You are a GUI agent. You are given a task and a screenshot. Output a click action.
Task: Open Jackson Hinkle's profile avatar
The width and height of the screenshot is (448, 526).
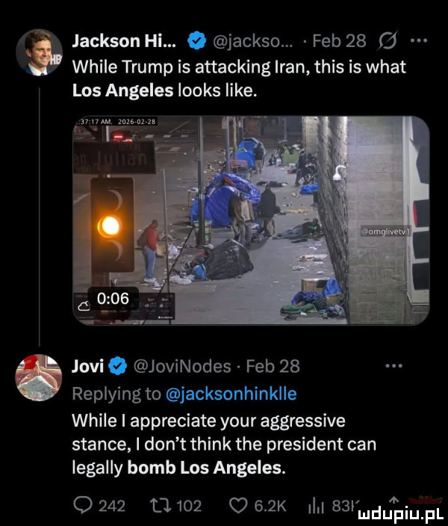click(x=43, y=54)
